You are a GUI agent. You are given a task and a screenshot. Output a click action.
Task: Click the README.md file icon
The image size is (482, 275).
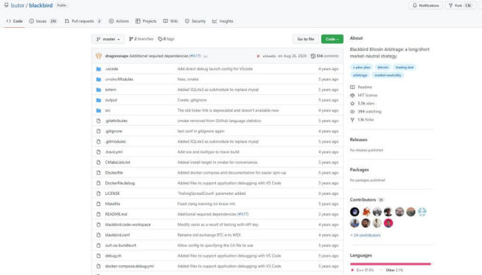tap(99, 214)
